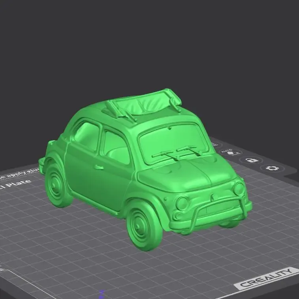Open plate settings gear icon
Image resolution: width=299 pixels, height=299 pixels.
point(272,168)
